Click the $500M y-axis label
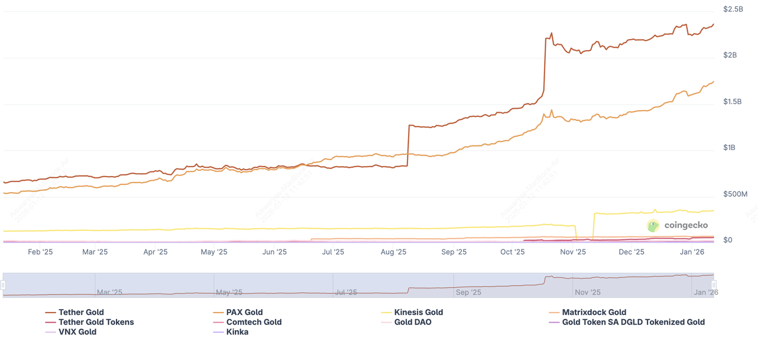Image resolution: width=757 pixels, height=338 pixels. pyautogui.click(x=735, y=194)
